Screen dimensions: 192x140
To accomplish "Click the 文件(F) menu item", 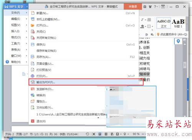I will pyautogui.click(x=16, y=13).
